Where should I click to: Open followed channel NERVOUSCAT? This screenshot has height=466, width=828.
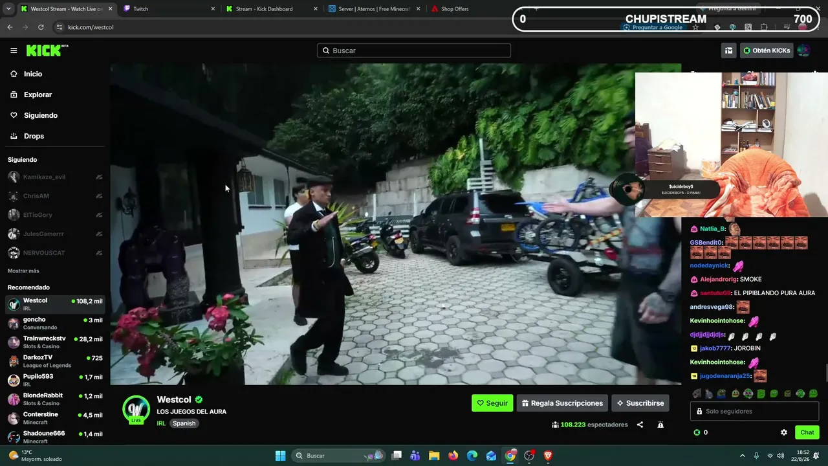pyautogui.click(x=55, y=252)
